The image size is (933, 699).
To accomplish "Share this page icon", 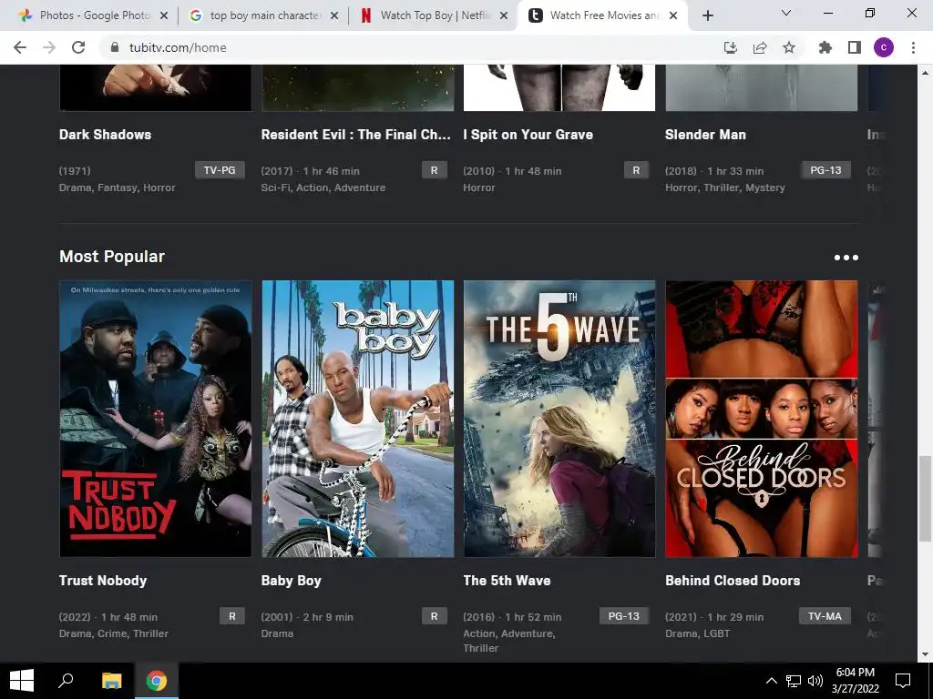I will [760, 47].
